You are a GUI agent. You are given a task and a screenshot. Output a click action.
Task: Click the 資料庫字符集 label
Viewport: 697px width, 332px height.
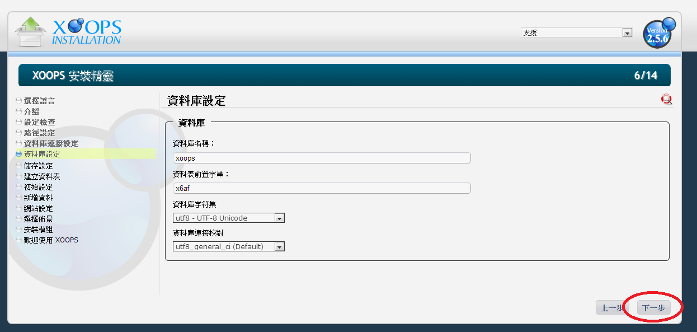(195, 204)
